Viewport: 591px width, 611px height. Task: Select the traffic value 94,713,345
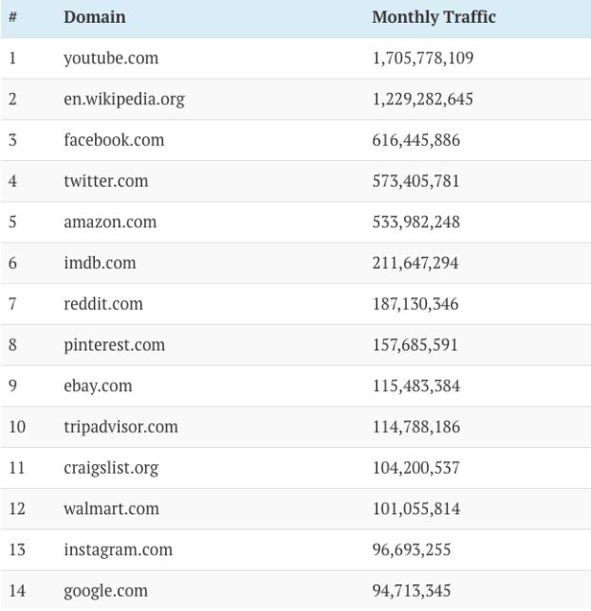(412, 591)
